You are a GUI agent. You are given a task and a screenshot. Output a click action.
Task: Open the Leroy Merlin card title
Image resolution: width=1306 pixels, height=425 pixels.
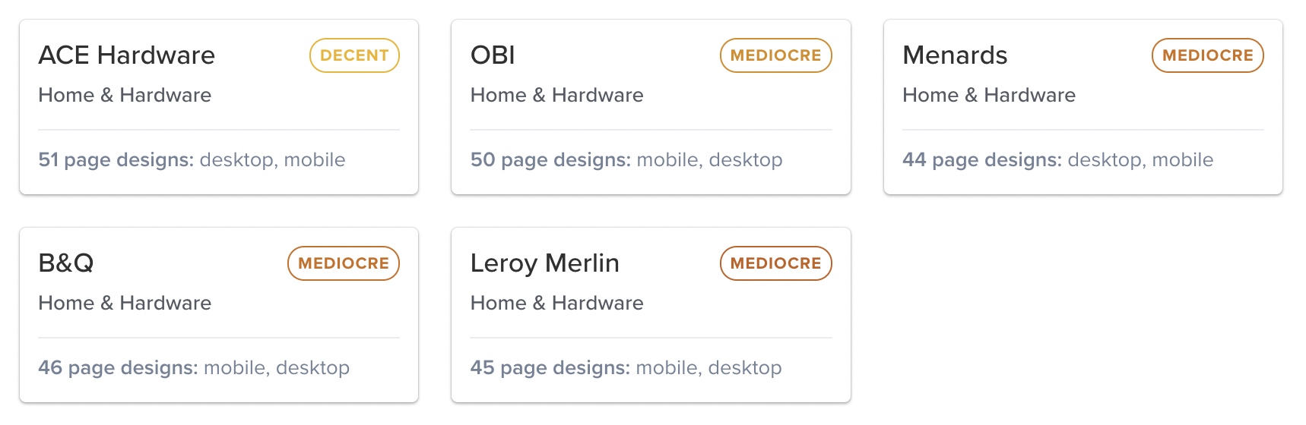click(544, 263)
